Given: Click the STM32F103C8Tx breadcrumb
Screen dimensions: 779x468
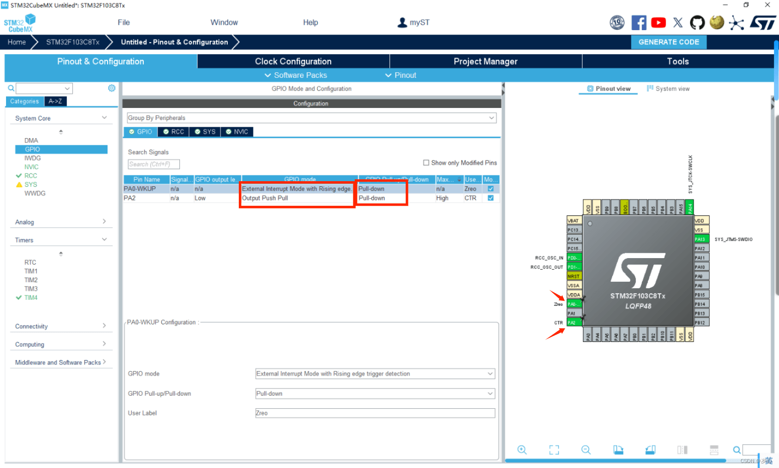Looking at the screenshot, I should 73,42.
